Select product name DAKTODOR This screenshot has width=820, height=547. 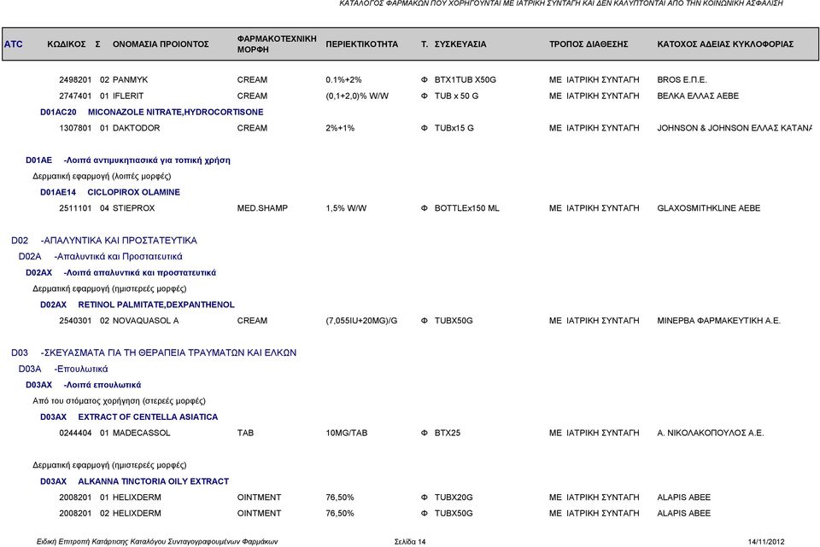coord(137,128)
